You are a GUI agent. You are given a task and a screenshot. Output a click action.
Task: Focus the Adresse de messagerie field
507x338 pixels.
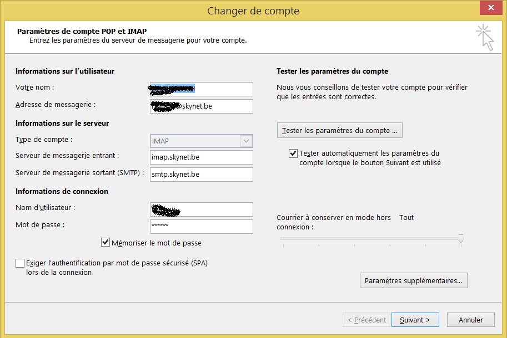[201, 106]
